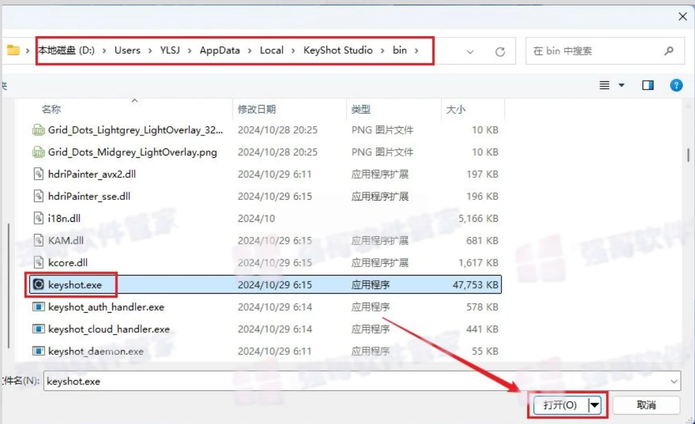Click the search magnifier icon
Screen dimensions: 695x424
pyautogui.click(x=669, y=51)
